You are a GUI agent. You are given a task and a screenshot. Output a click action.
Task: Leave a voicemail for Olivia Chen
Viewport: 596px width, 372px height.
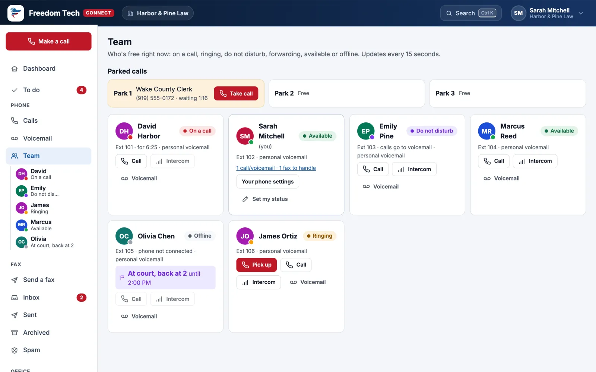tap(139, 317)
